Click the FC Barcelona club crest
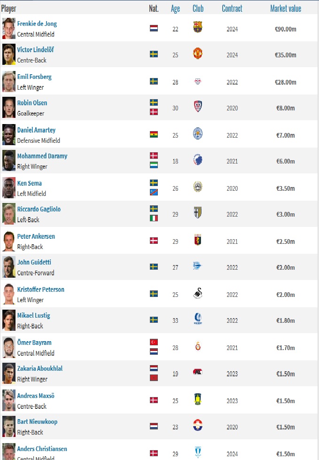The image size is (319, 460). (198, 27)
